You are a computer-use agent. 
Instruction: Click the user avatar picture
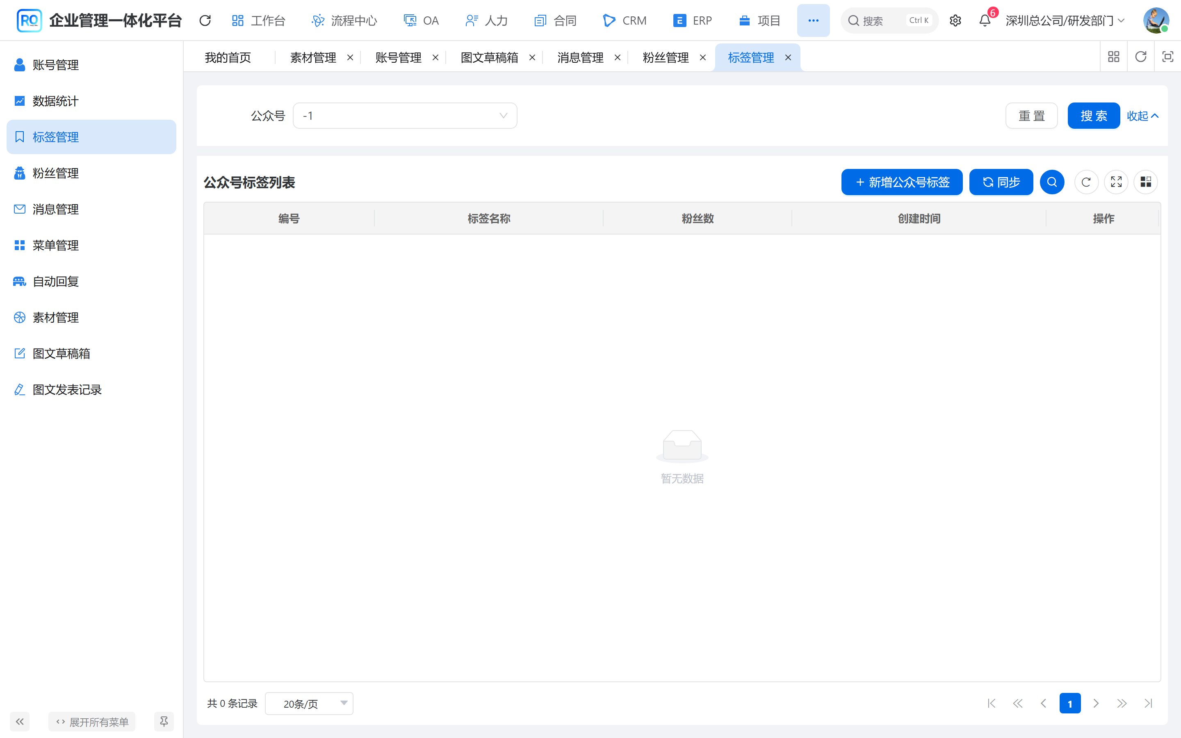1156,20
